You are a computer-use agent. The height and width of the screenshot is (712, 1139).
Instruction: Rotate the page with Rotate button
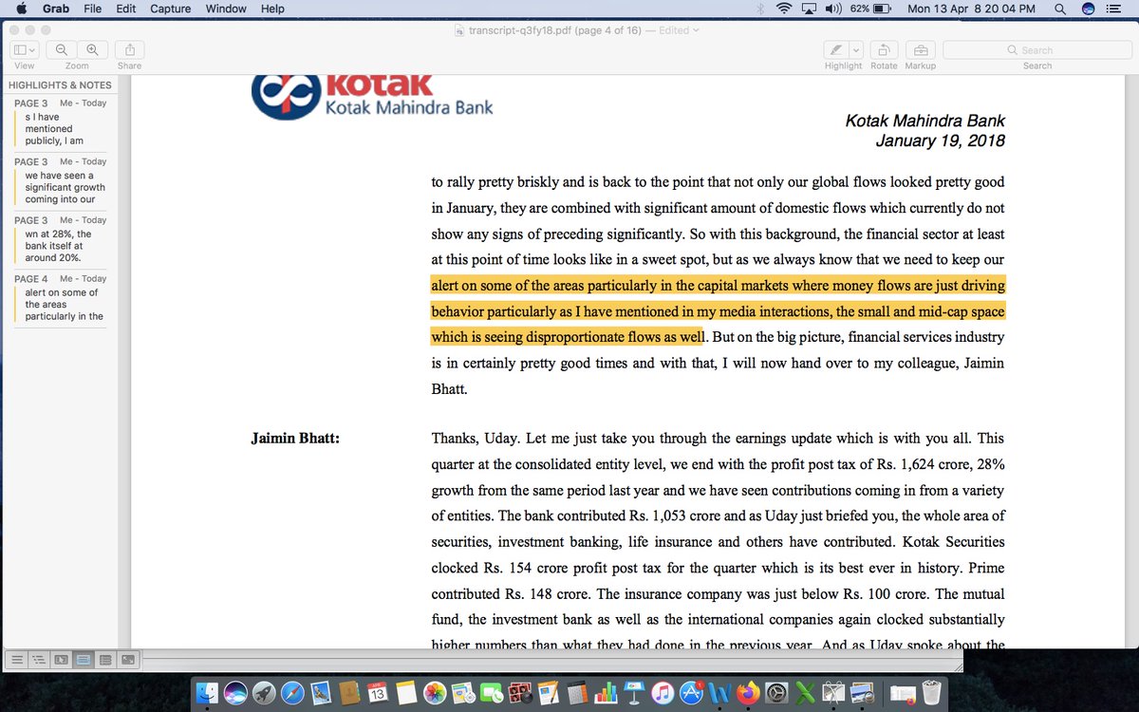[x=884, y=49]
